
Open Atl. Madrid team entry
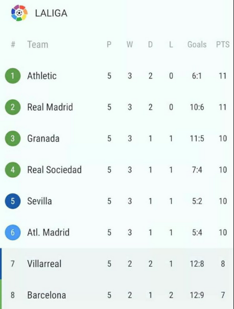[48, 232]
